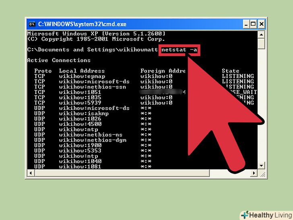Click the 'Copyright 1985-2001 Microsoft Corp.' line
Image resolution: width=293 pixels, height=220 pixels.
(96, 39)
